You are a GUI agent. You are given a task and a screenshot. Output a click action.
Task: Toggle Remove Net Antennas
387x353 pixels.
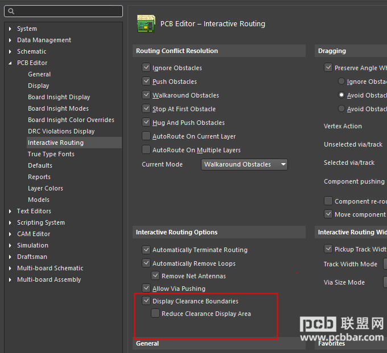point(155,275)
